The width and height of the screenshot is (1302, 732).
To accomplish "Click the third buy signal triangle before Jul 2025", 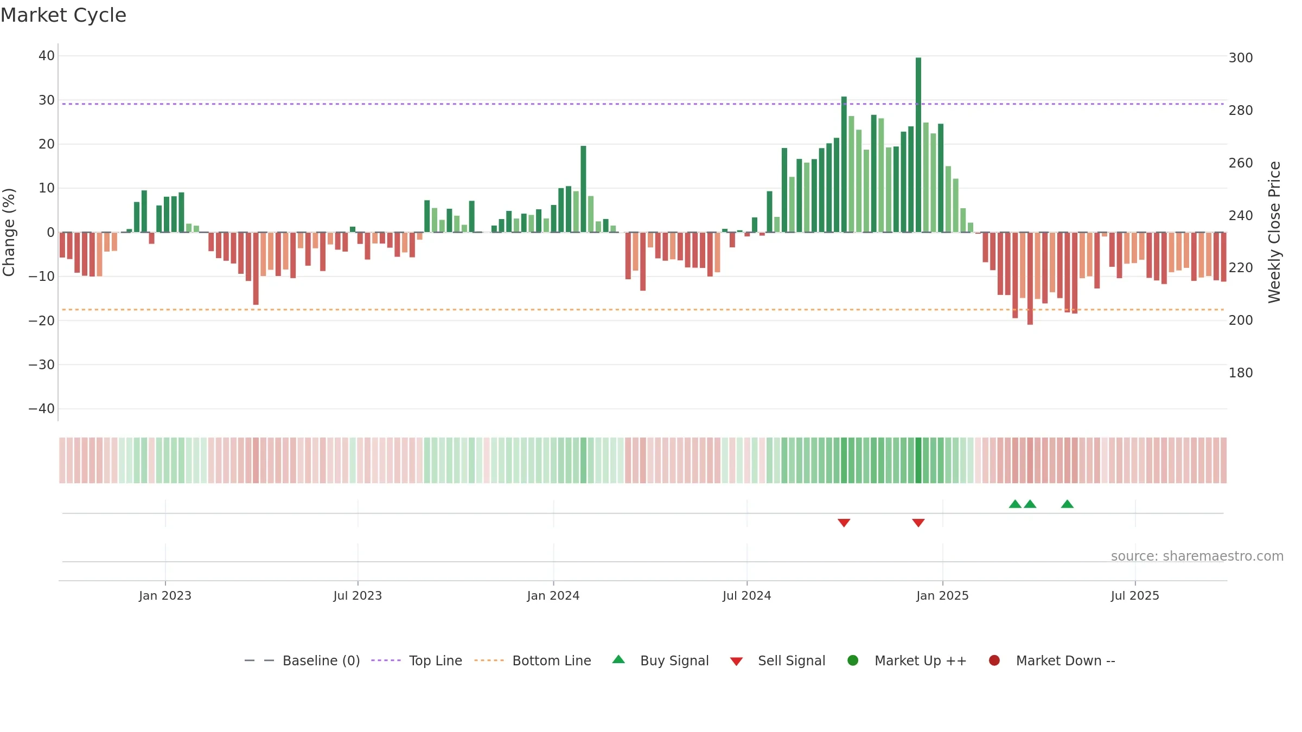I will click(x=1067, y=504).
